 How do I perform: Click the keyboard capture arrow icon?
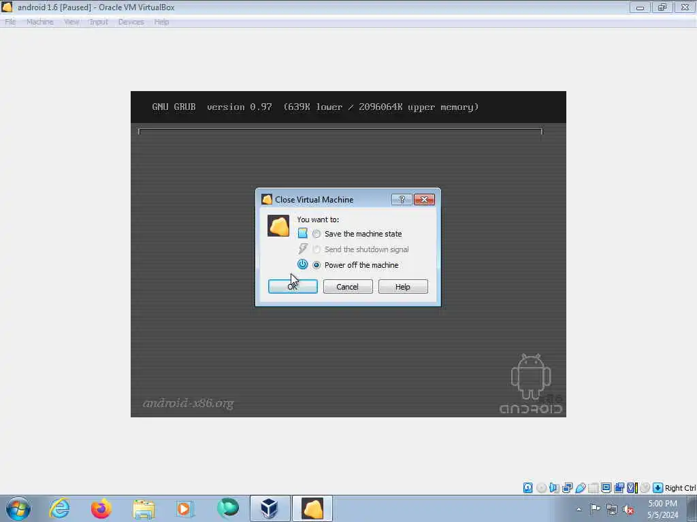[658, 488]
